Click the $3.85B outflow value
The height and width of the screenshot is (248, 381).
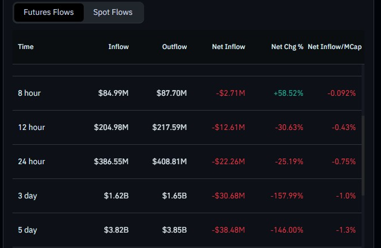point(174,230)
